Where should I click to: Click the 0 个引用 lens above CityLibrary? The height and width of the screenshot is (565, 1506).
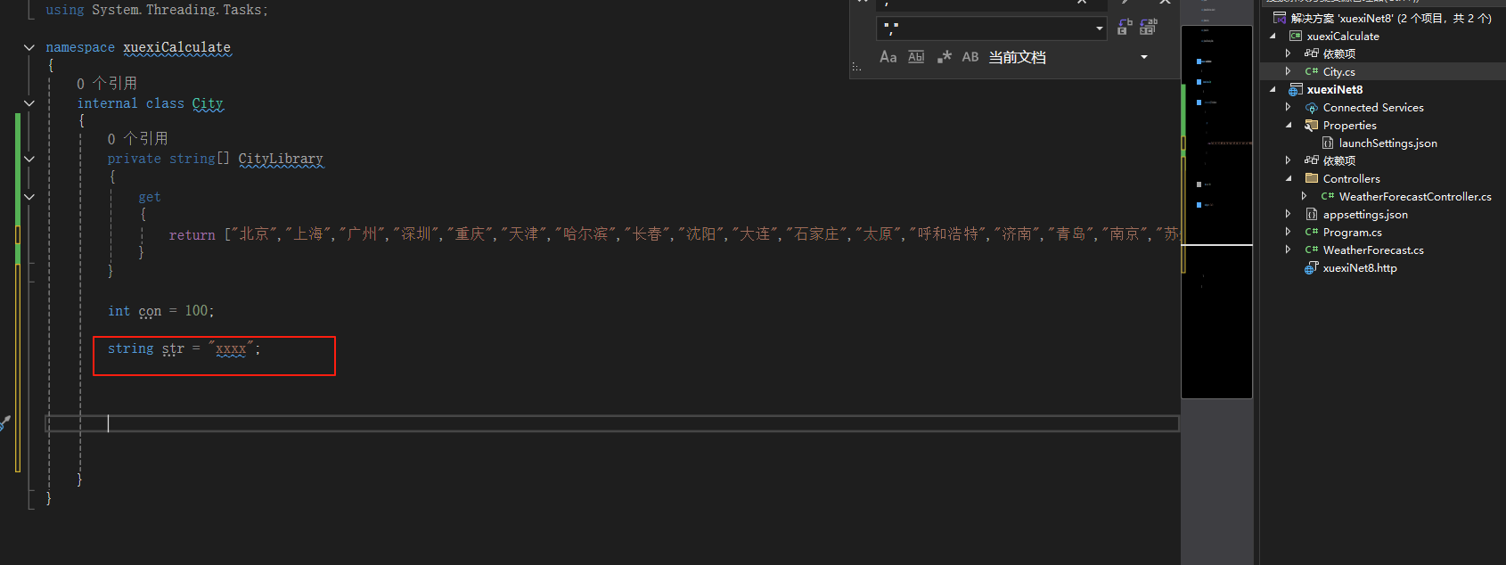[x=138, y=139]
